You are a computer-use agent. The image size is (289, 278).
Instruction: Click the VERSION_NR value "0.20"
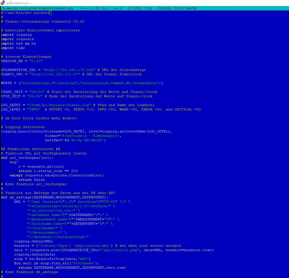click(36, 61)
